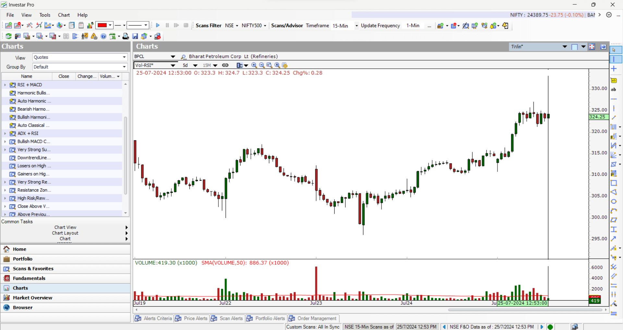623x330 pixels.
Task: Toggle the candlestick chart type icon
Action: point(240,65)
